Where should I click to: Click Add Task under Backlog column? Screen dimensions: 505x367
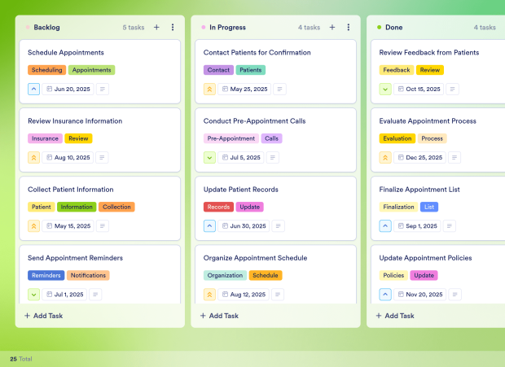[x=44, y=316]
